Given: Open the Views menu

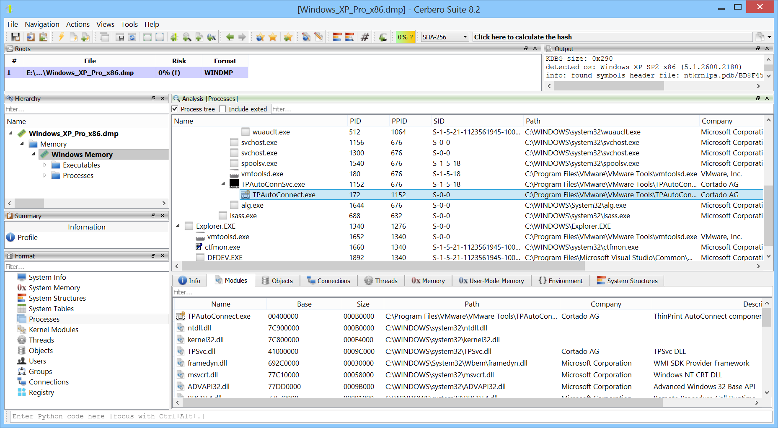Looking at the screenshot, I should click(x=105, y=24).
